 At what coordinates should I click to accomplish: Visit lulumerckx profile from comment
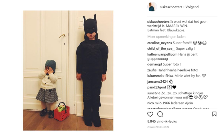pyautogui.click(x=156, y=76)
